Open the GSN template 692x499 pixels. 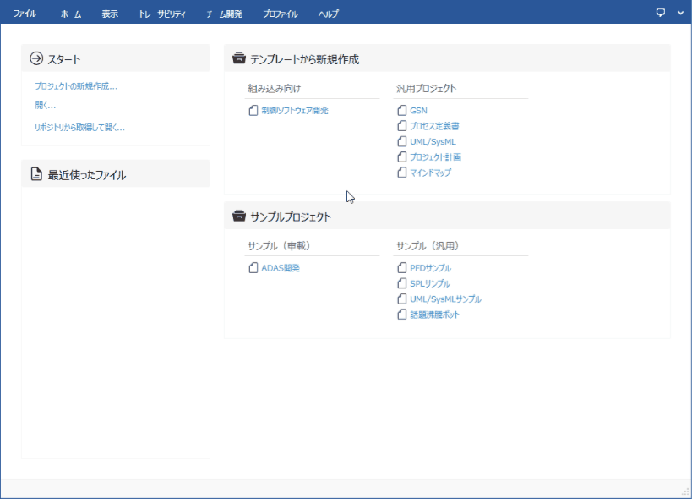coord(418,111)
